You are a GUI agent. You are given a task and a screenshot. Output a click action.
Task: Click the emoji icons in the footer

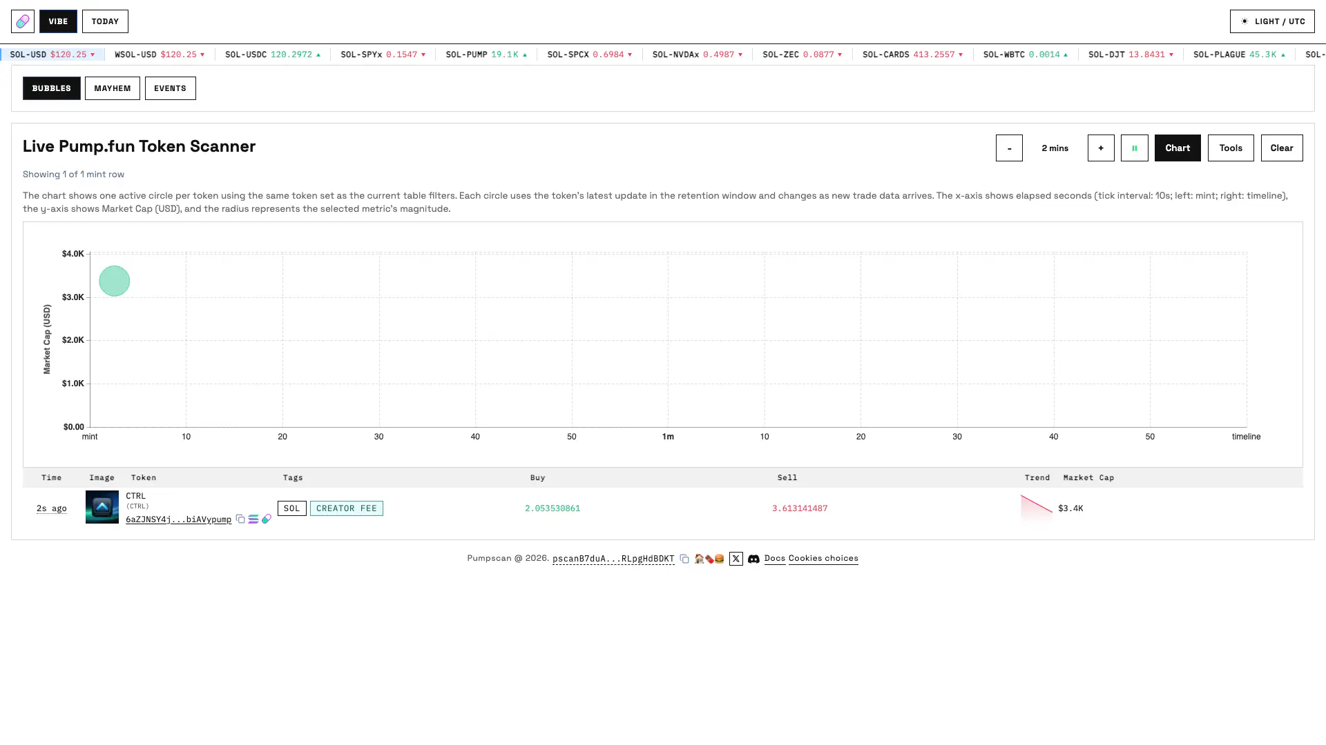(x=709, y=559)
